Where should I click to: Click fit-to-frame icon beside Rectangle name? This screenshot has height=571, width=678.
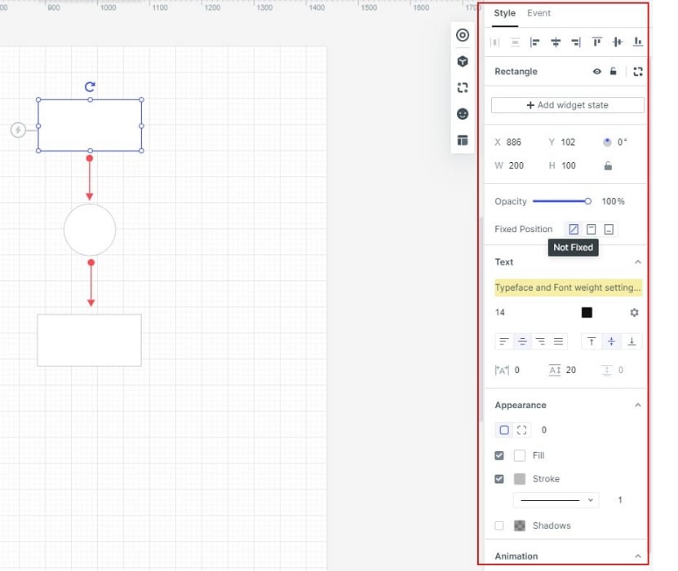tap(638, 72)
